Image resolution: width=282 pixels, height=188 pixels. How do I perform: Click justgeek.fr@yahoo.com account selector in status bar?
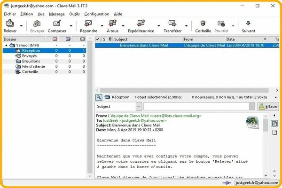[257, 183]
